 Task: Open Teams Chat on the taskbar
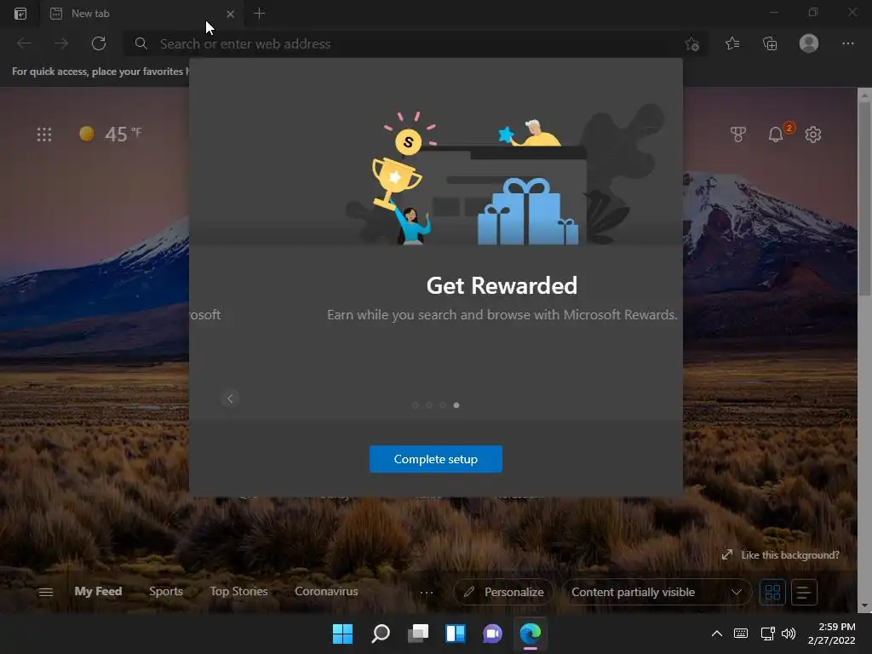[493, 634]
